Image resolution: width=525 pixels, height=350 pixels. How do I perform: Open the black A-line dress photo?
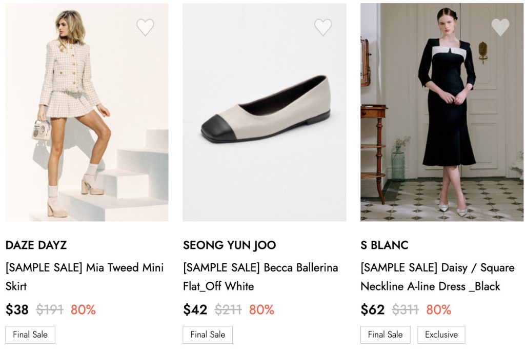(442, 112)
